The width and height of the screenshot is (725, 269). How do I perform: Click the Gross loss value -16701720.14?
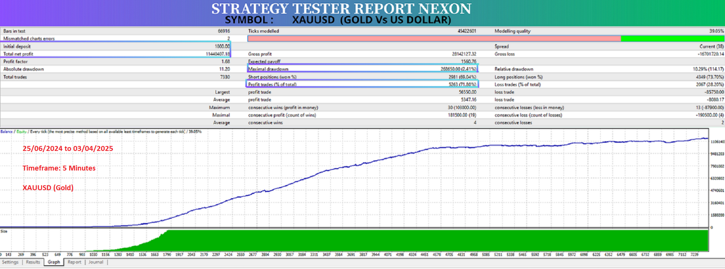(x=711, y=54)
